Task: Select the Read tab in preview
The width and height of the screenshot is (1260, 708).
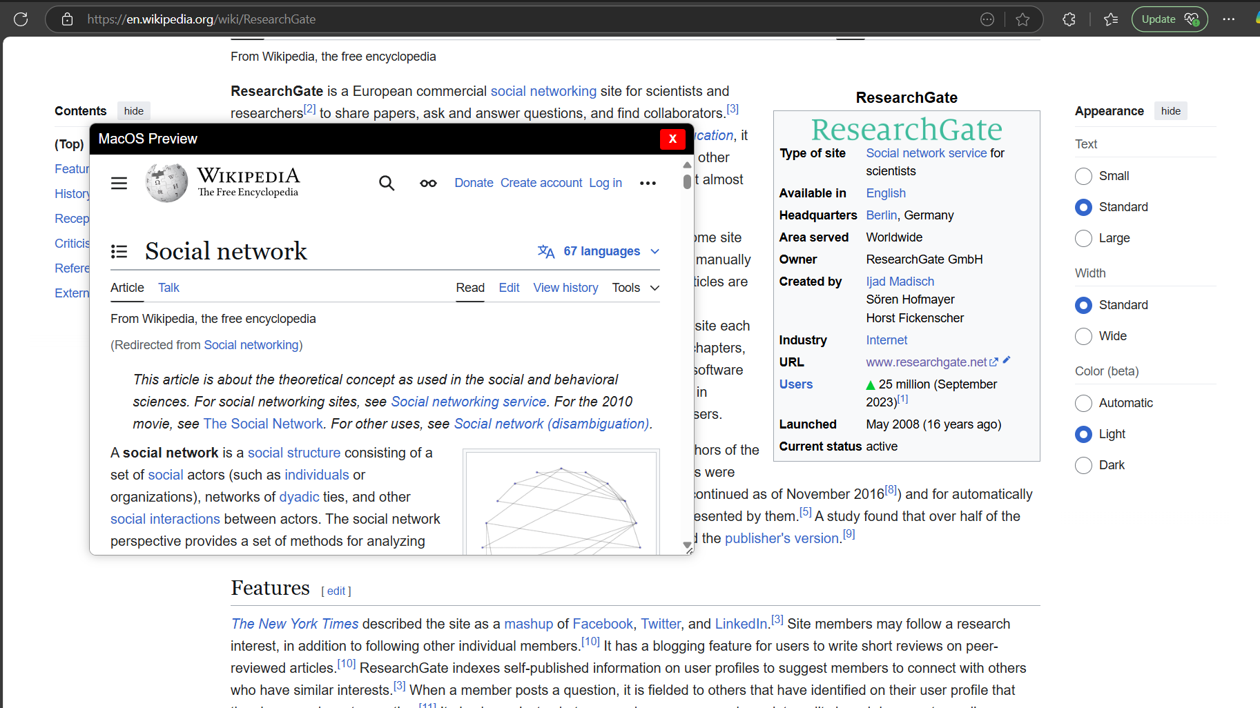Action: 470,288
